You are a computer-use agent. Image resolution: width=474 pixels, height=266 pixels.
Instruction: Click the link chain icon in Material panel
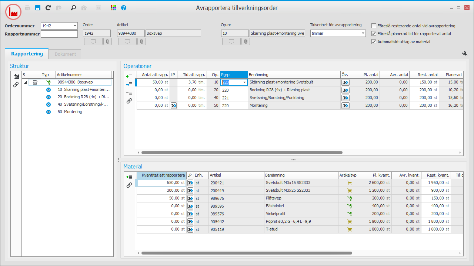pyautogui.click(x=129, y=185)
